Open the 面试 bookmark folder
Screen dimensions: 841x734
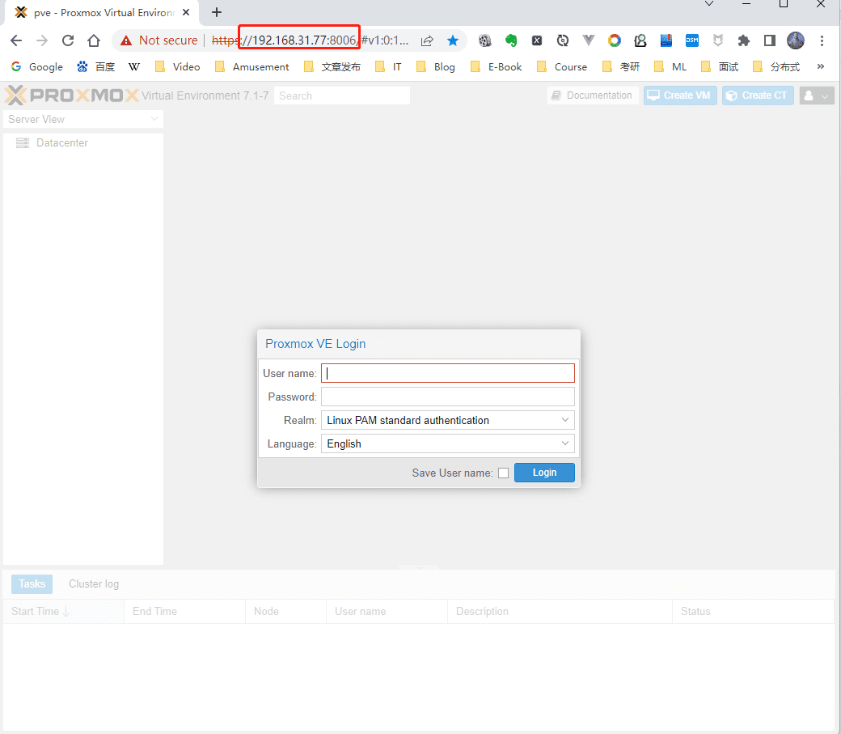pos(720,66)
